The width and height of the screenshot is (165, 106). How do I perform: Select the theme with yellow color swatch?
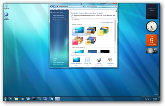pyautogui.click(x=103, y=31)
